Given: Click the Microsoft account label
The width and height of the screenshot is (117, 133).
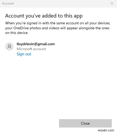Looking at the screenshot, I should pos(31,49).
